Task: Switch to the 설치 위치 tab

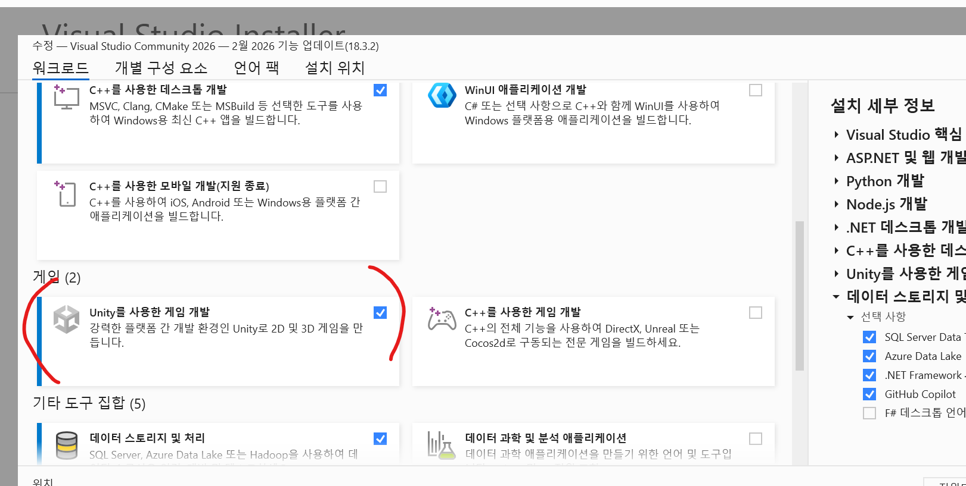Action: coord(335,68)
